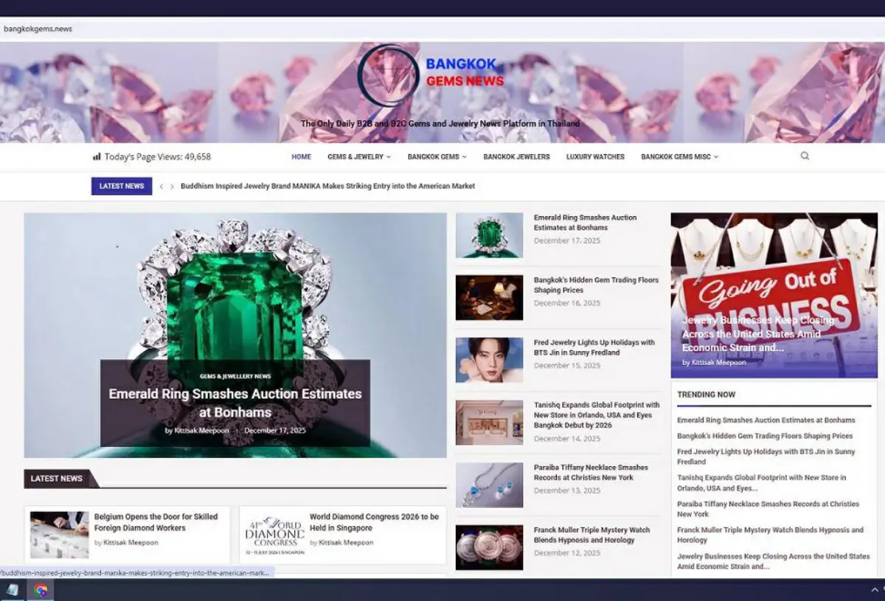
Task: Open the search magnifier icon
Action: [804, 156]
